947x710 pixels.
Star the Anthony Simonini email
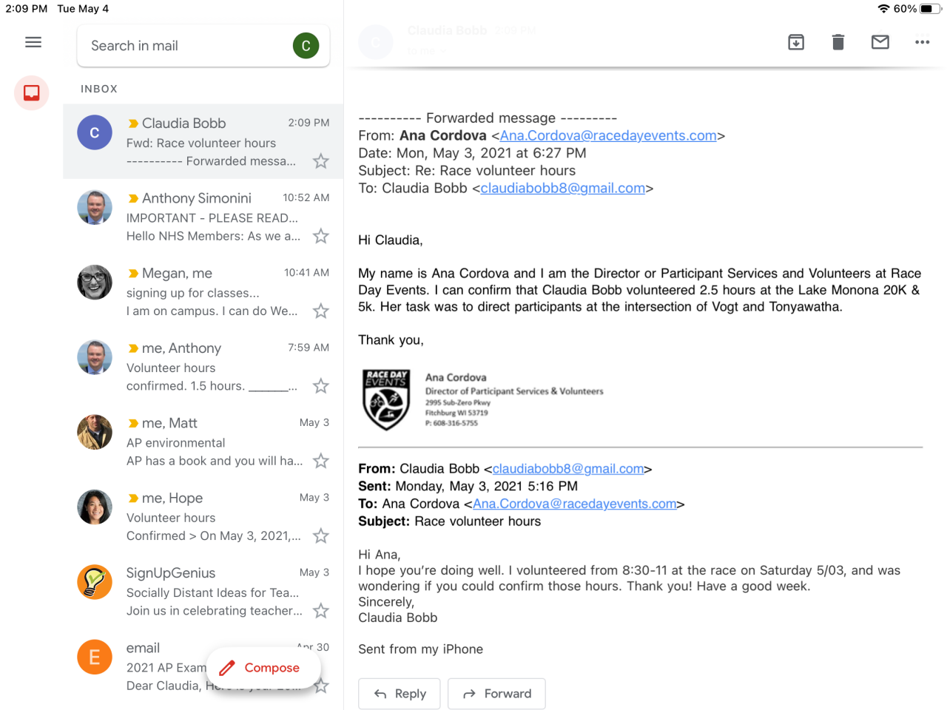pos(320,236)
